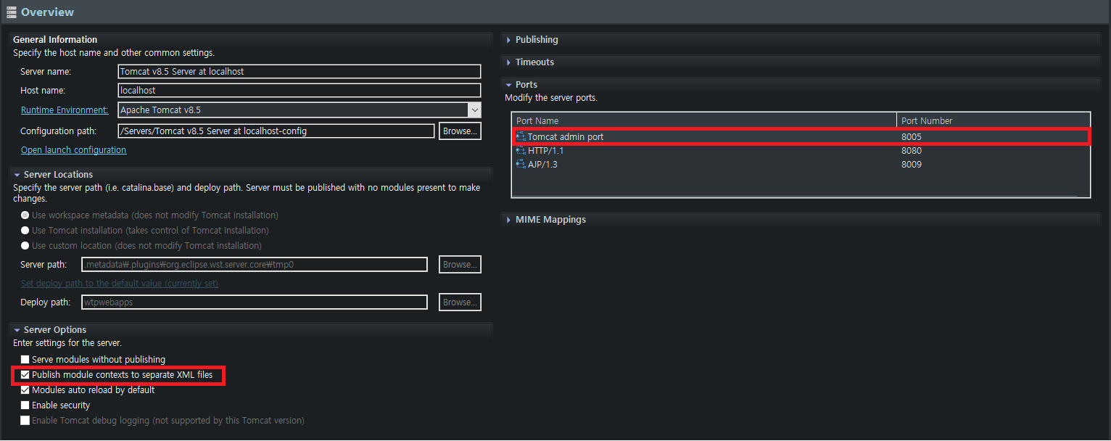The image size is (1111, 441).
Task: Click port number 8080 cell
Action: pos(912,150)
